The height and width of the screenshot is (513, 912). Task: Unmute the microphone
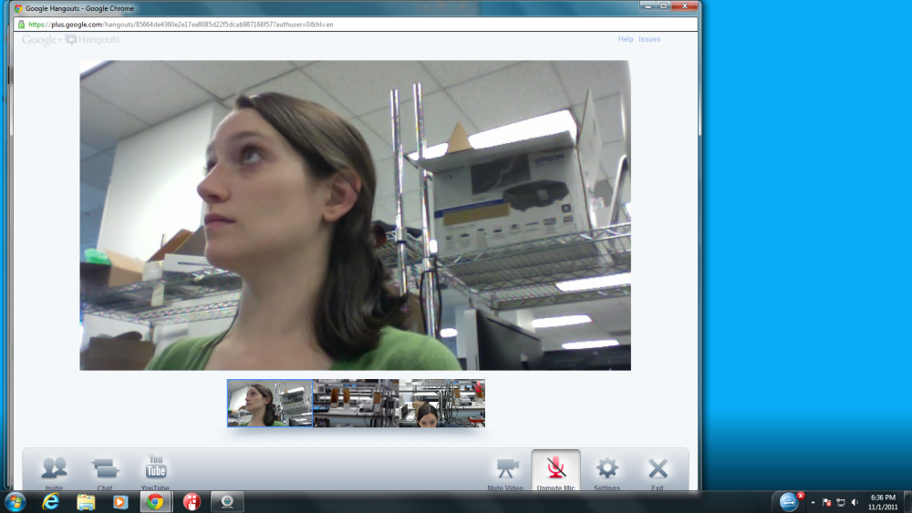pyautogui.click(x=555, y=470)
